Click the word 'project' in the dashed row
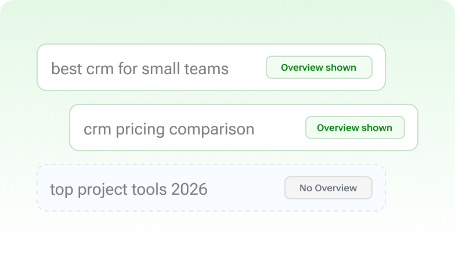The image size is (455, 255). [102, 190]
